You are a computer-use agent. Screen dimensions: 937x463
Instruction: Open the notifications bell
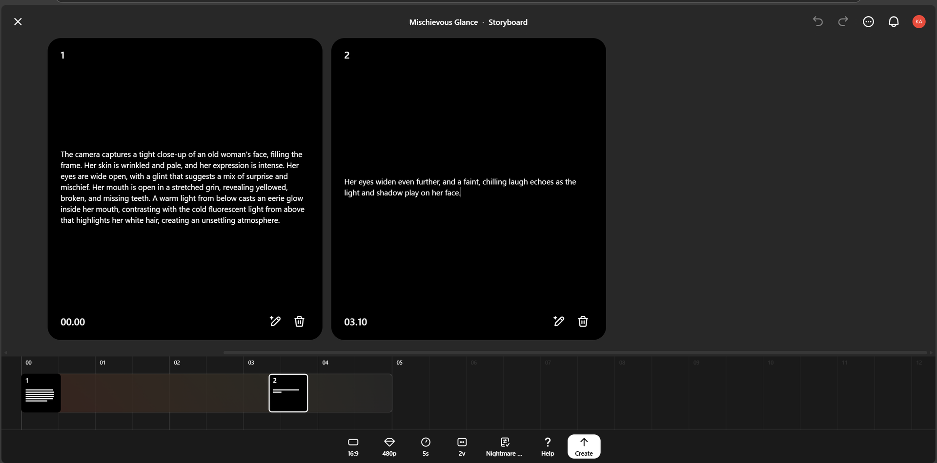coord(894,21)
